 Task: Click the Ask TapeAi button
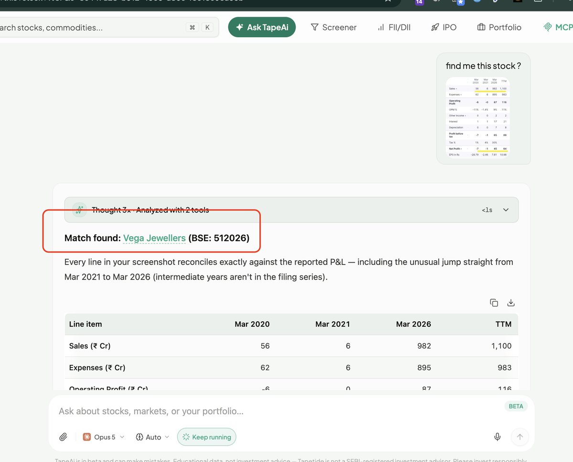pos(262,27)
